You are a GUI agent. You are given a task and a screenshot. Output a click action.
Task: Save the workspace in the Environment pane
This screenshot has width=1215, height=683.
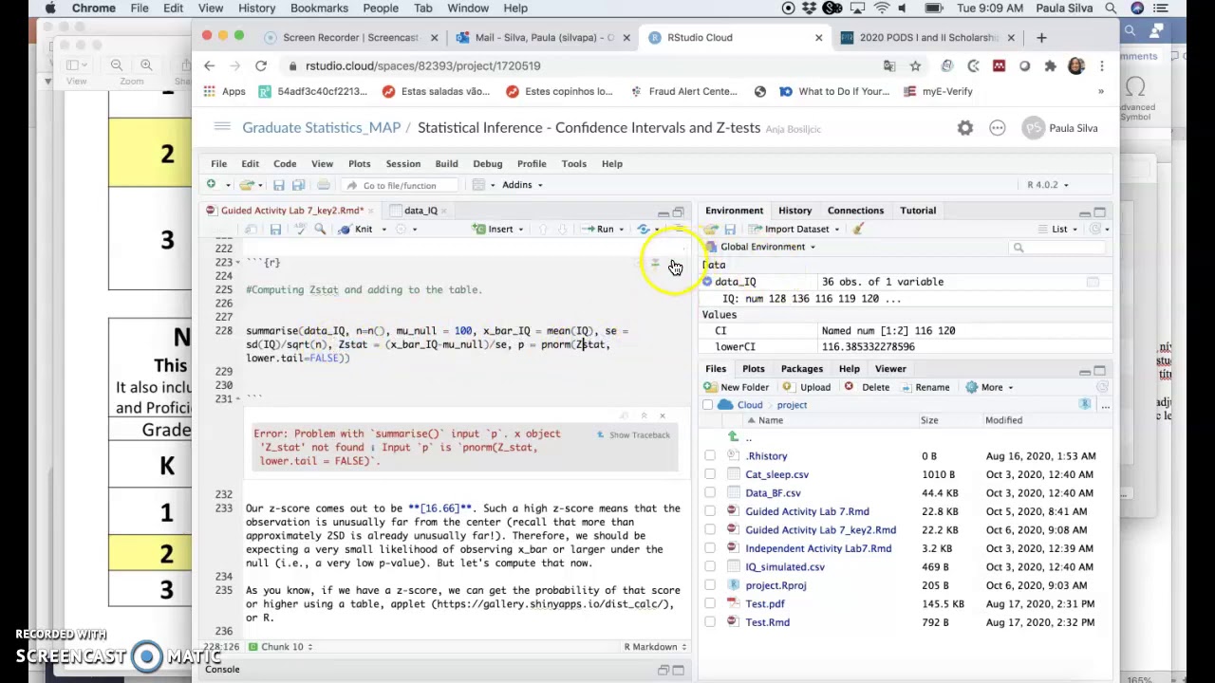click(730, 229)
